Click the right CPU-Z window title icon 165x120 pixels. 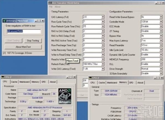(90, 78)
